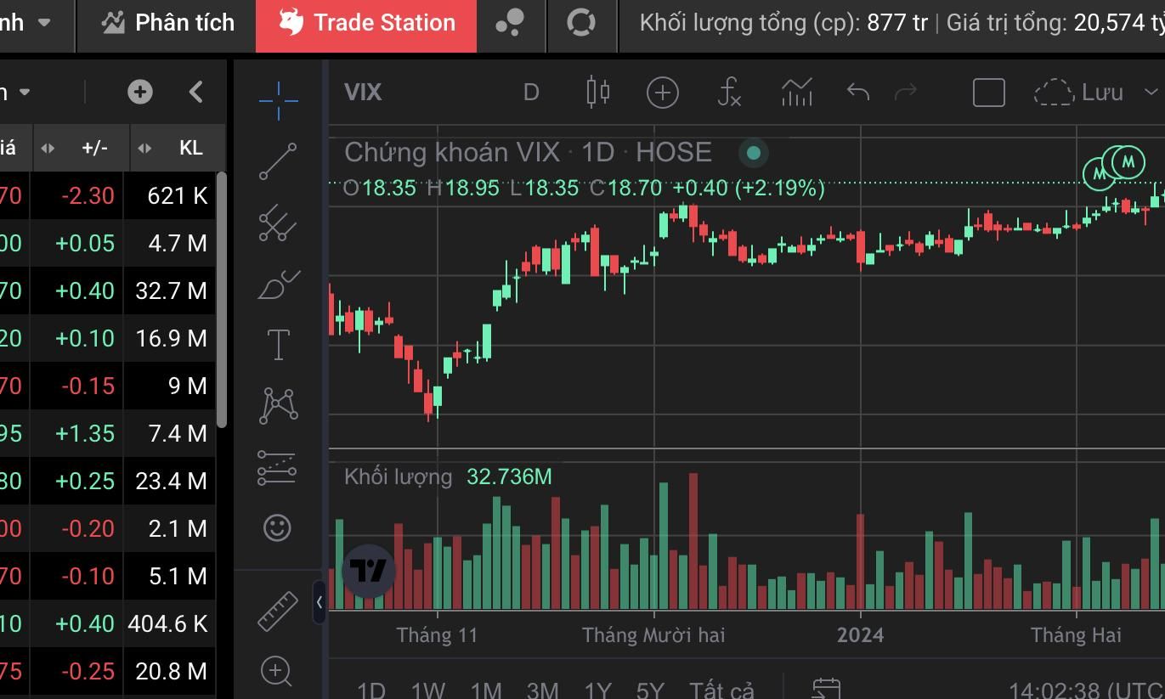
Task: Show all data with Tất cả
Action: tap(721, 690)
